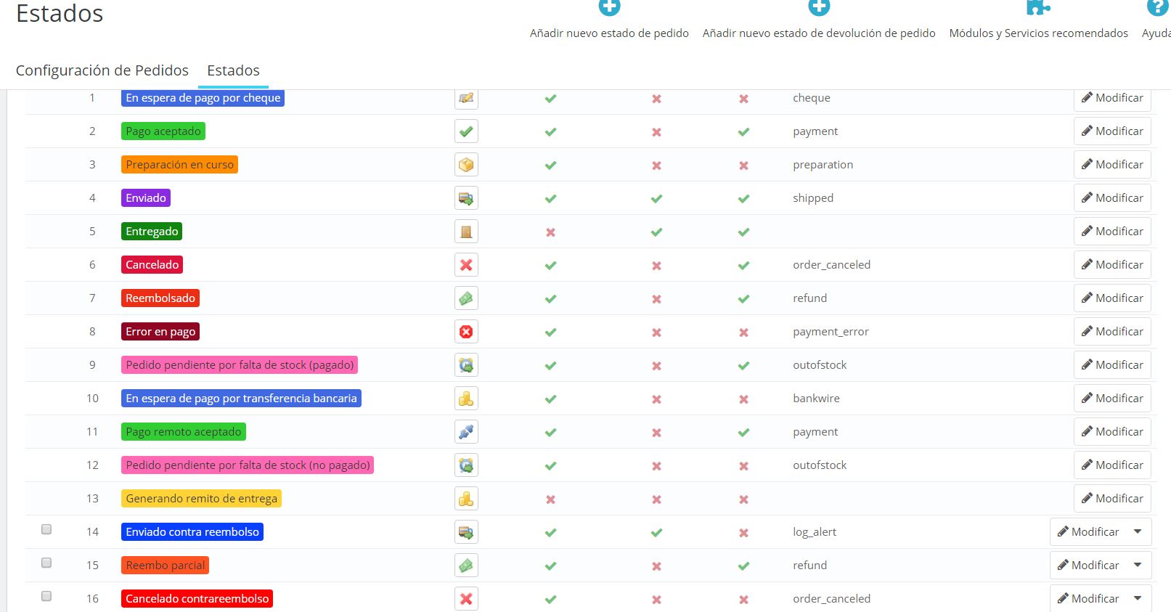The width and height of the screenshot is (1171, 612).
Task: Click the red 'Cancelado' label in row 6
Action: click(152, 265)
